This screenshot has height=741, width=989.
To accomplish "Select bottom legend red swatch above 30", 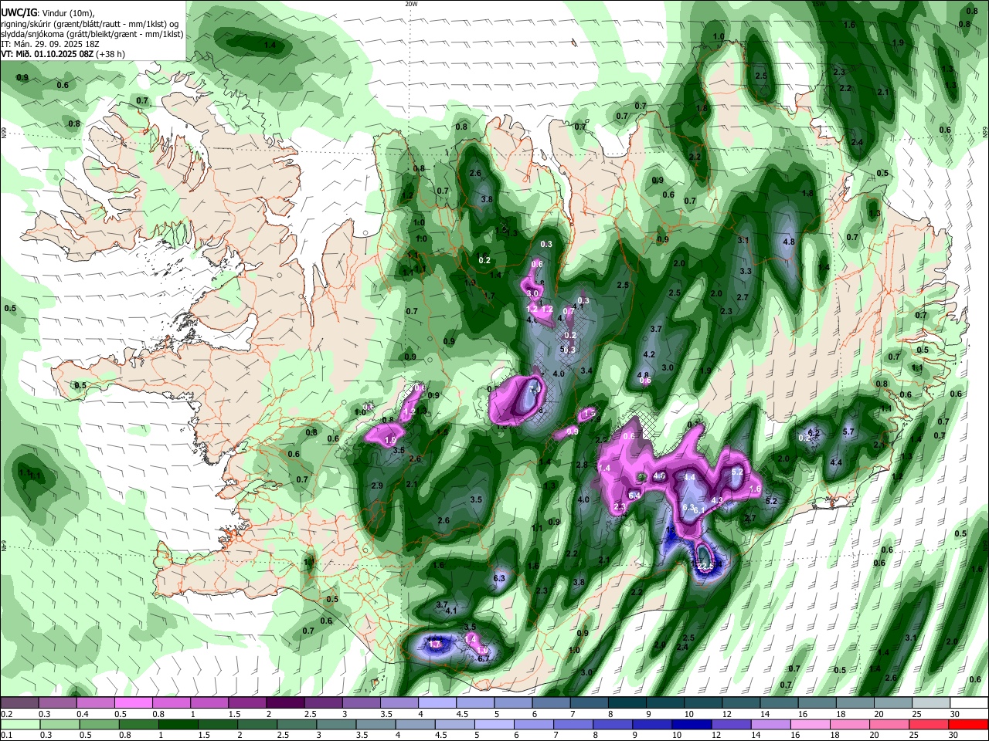I will (x=970, y=724).
